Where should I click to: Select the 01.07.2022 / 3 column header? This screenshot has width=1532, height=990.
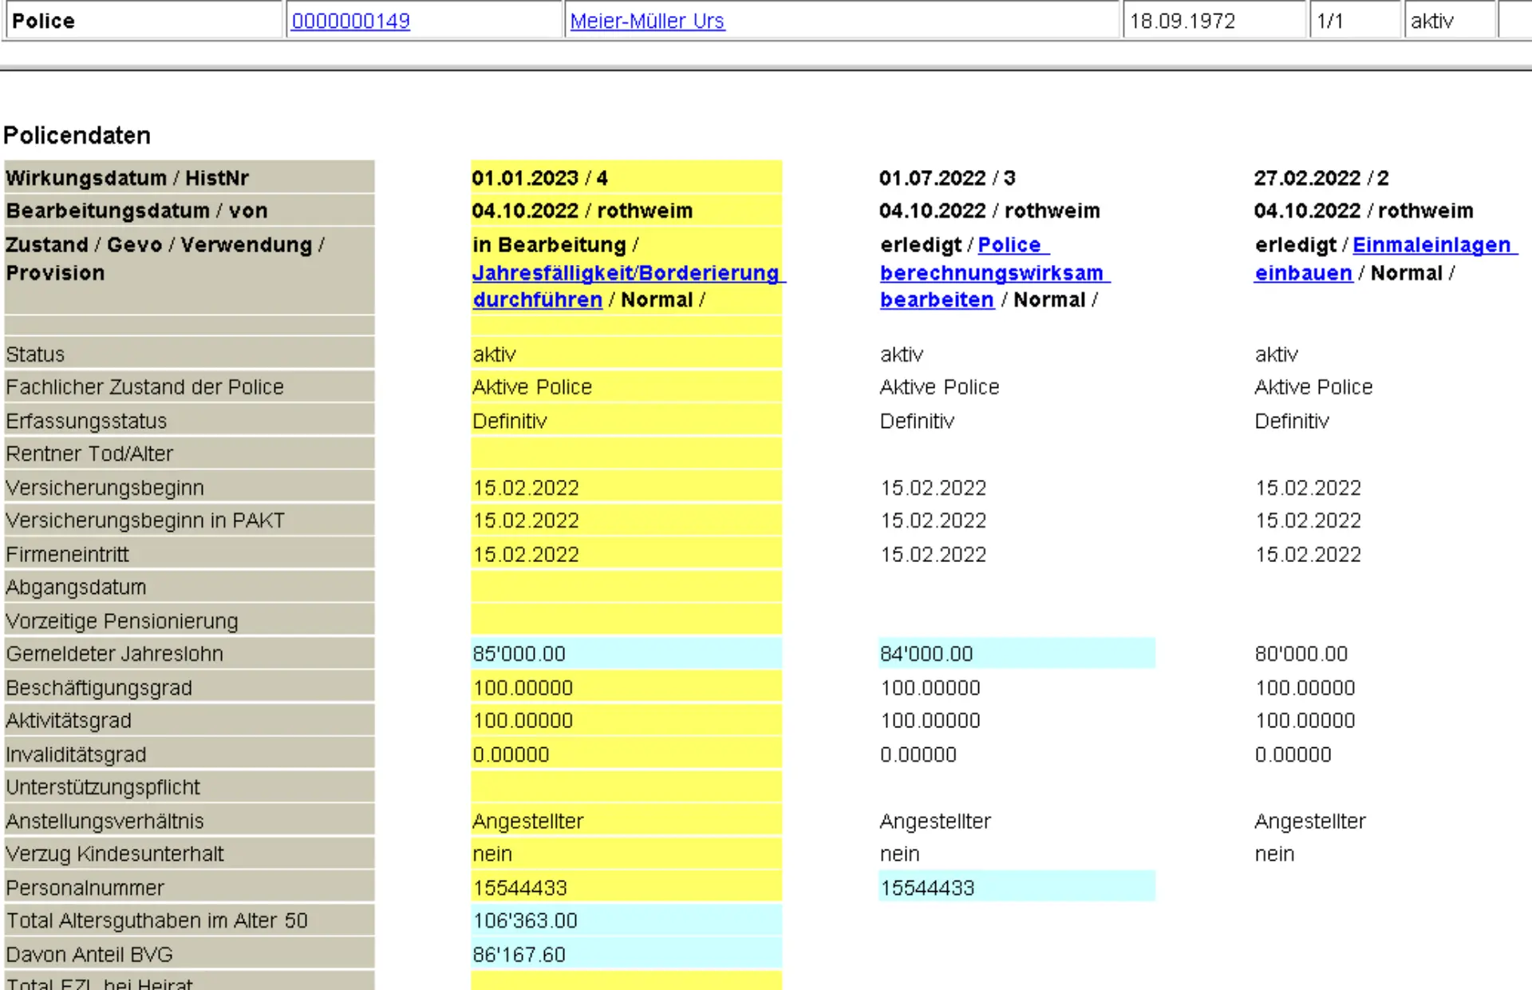pos(946,178)
